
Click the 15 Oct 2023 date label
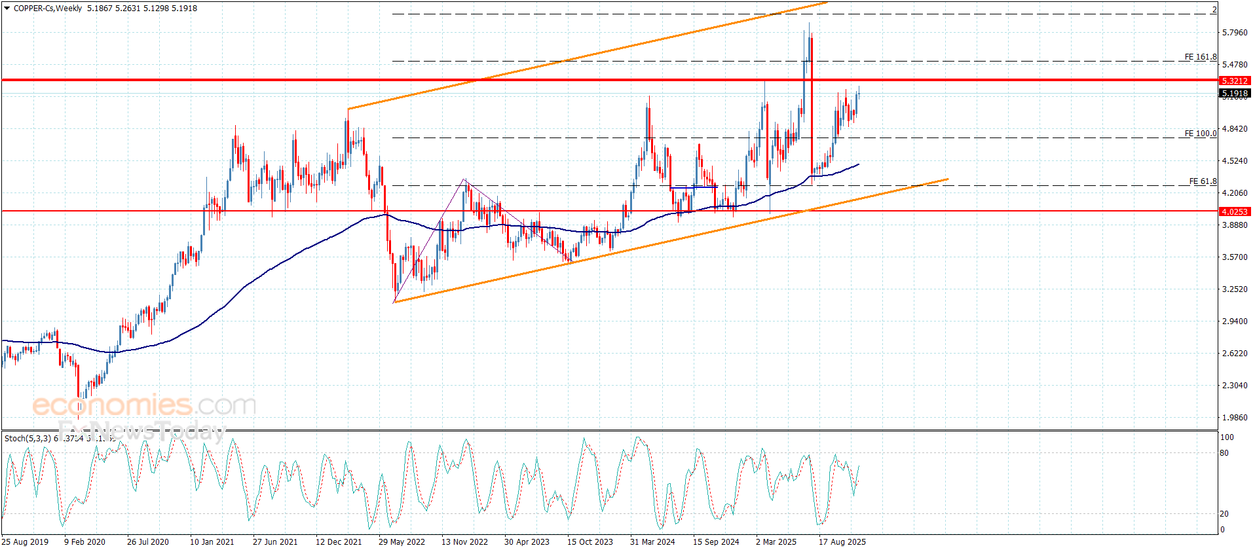(590, 541)
